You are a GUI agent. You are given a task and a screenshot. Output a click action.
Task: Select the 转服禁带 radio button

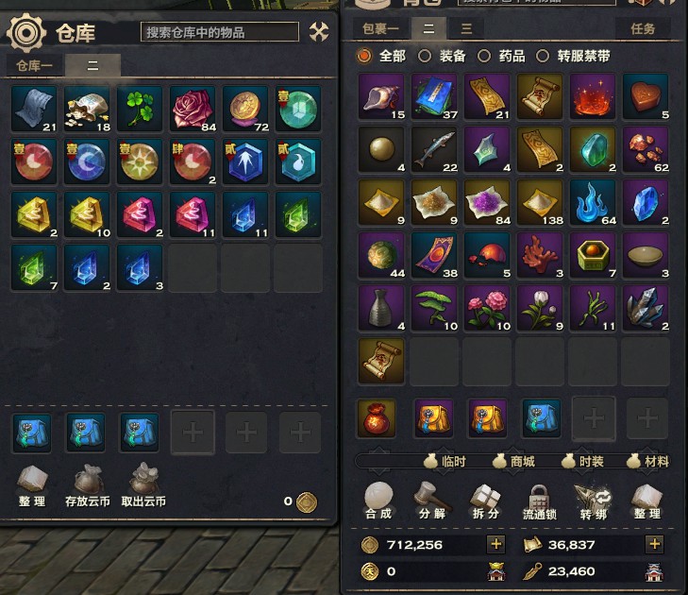(543, 56)
